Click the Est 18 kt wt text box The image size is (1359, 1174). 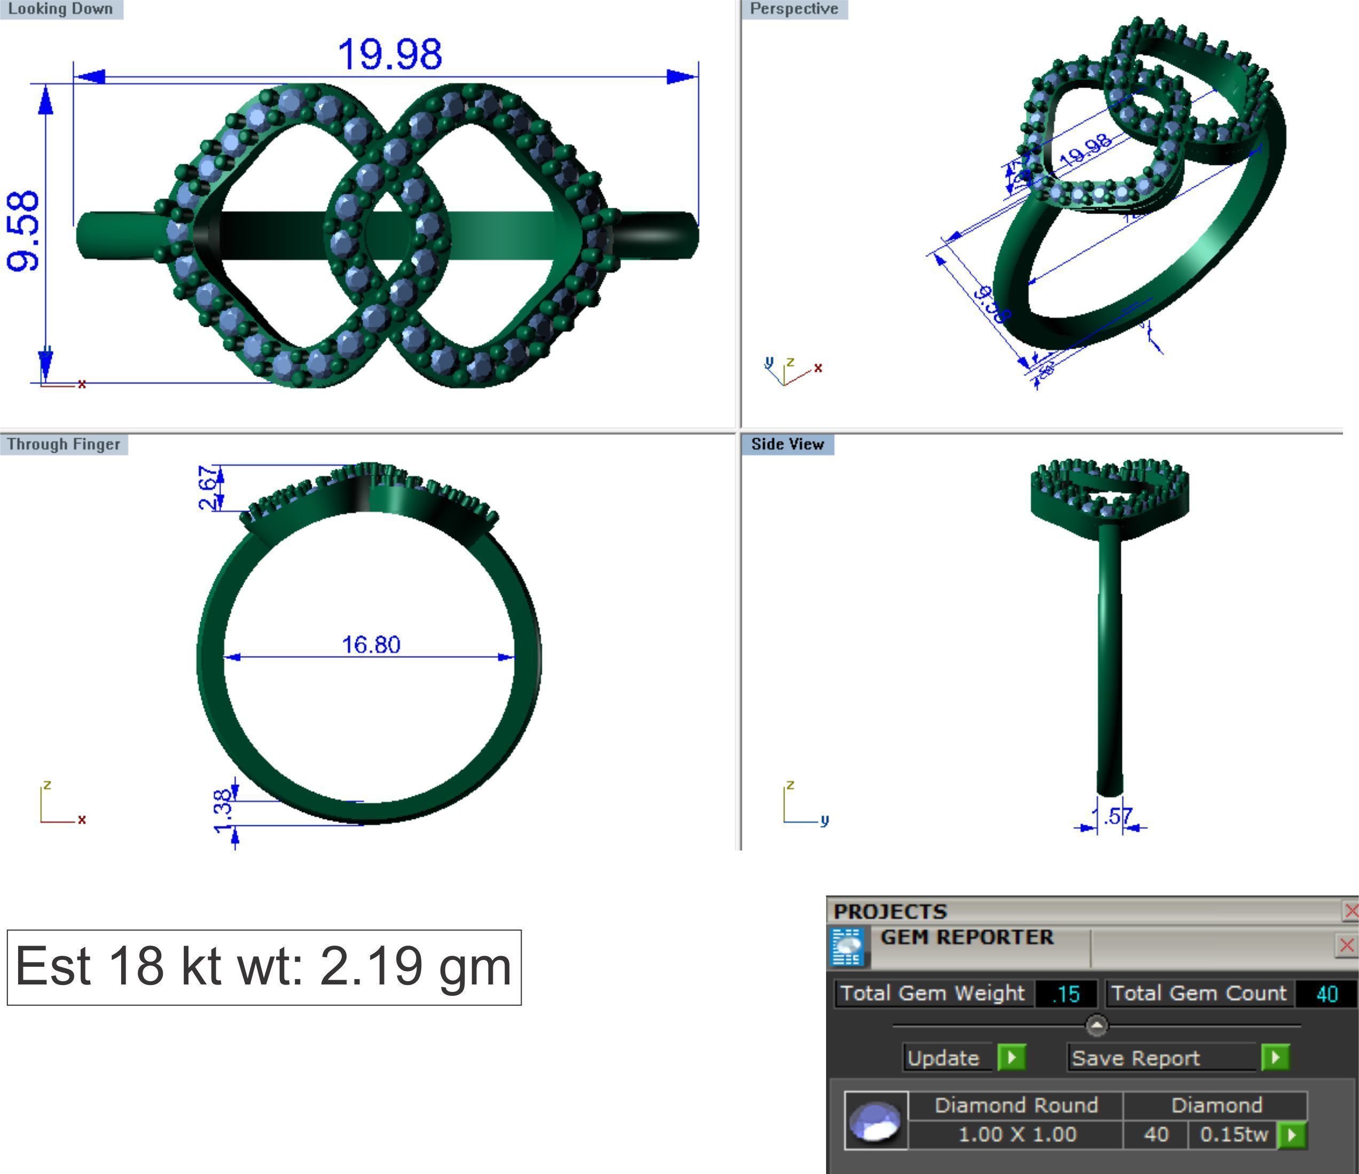[x=264, y=967]
